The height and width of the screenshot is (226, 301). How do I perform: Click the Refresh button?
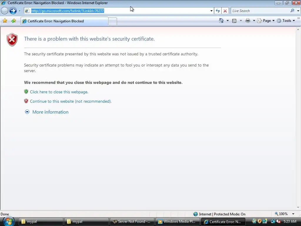(x=218, y=11)
